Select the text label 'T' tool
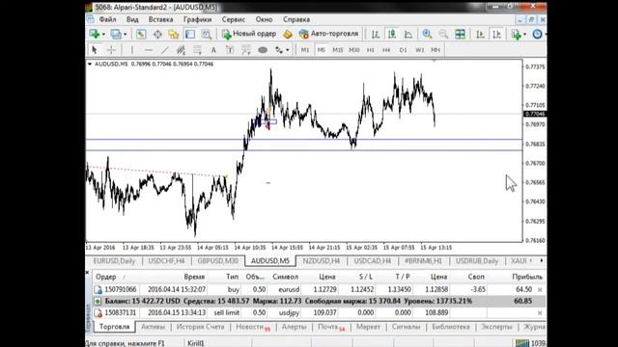 pos(230,50)
